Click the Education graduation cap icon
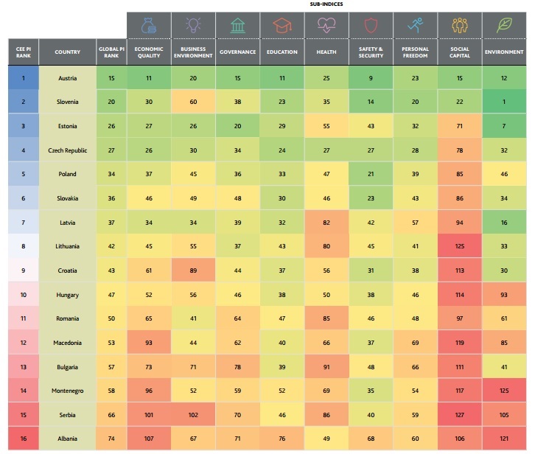 (282, 25)
